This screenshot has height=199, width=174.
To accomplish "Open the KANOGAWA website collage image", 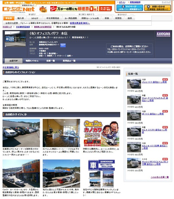I will point(101,174).
